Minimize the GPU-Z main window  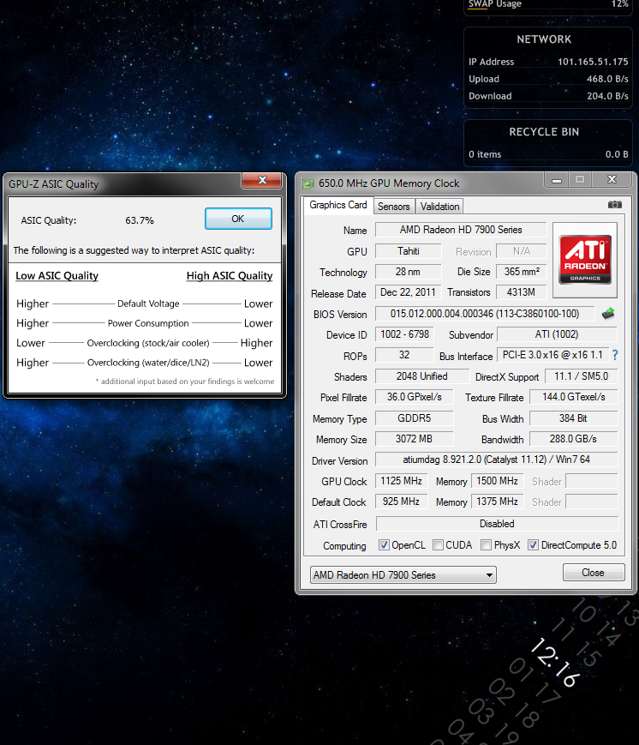tap(557, 180)
